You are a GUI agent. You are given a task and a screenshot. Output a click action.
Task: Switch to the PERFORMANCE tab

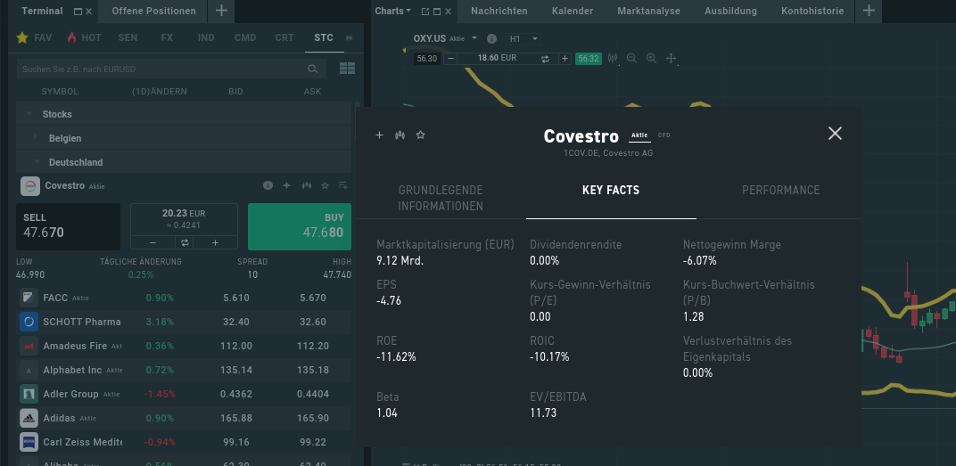(x=780, y=190)
